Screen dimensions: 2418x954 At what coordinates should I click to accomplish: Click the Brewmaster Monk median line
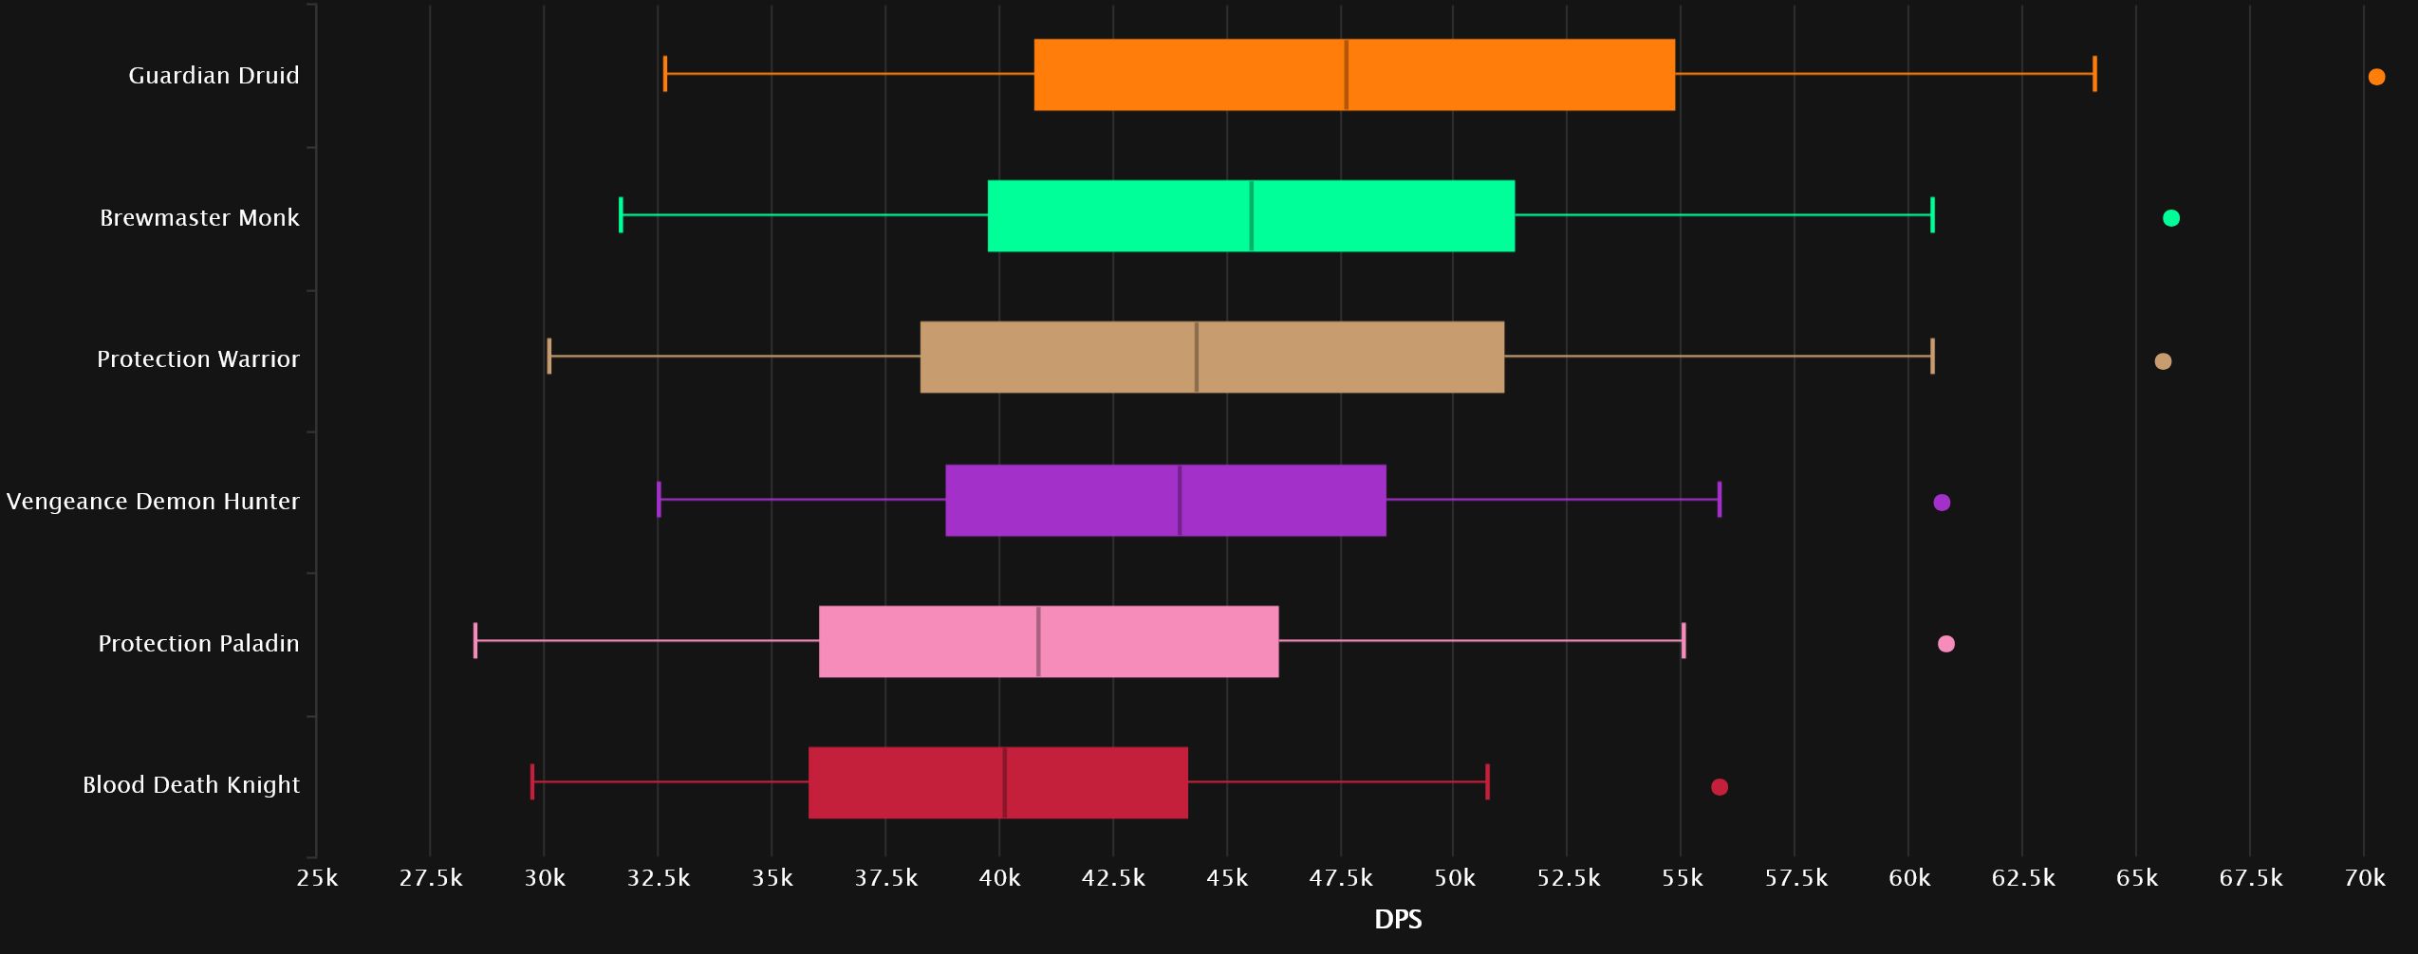(1252, 216)
